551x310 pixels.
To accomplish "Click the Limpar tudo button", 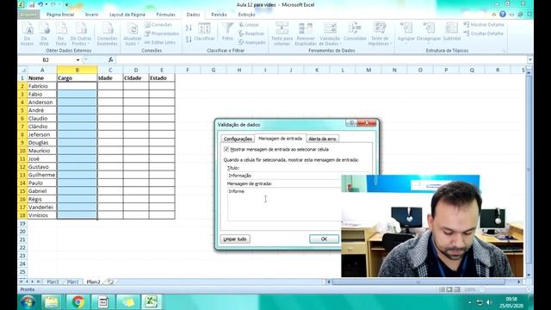I will tap(235, 239).
